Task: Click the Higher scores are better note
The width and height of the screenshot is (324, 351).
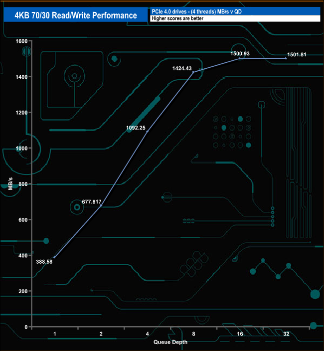Action: click(x=177, y=18)
